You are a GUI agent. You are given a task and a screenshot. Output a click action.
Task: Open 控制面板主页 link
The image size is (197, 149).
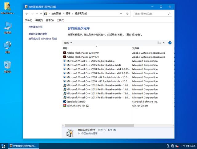tap(35, 27)
